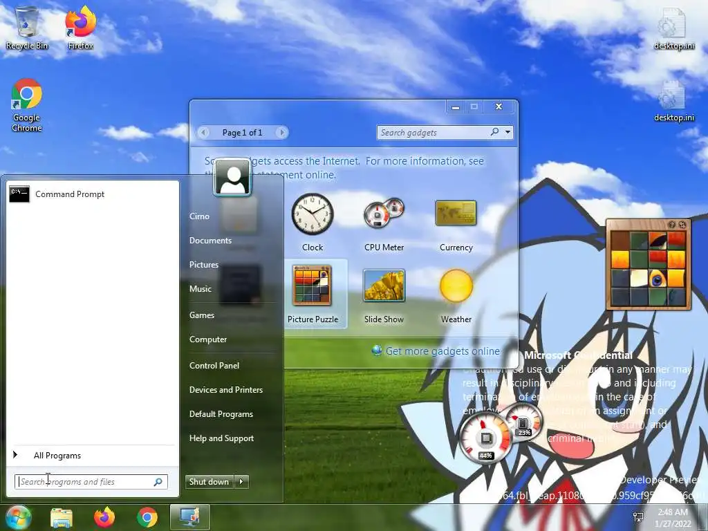Click the search magnifier in gadget search box

(x=495, y=132)
